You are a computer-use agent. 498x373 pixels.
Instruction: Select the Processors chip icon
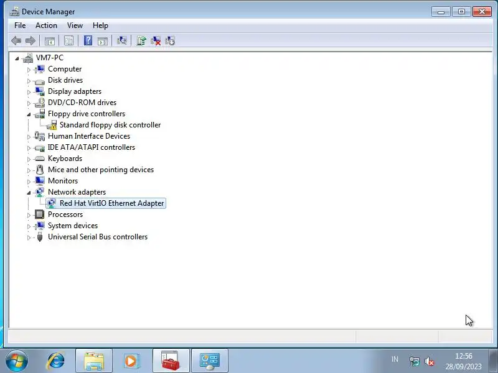40,214
